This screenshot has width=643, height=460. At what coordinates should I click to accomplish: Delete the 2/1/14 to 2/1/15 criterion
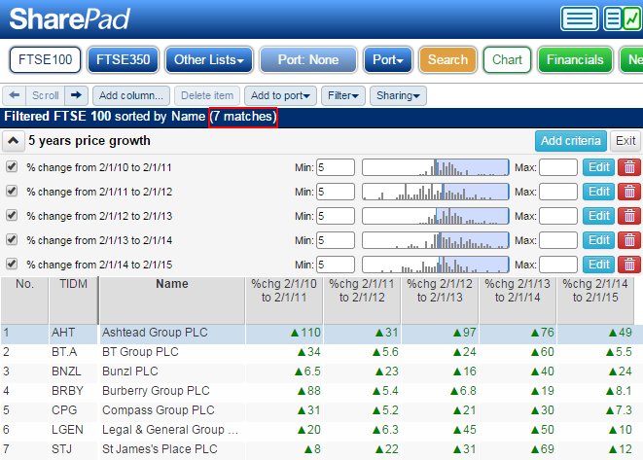pos(629,265)
